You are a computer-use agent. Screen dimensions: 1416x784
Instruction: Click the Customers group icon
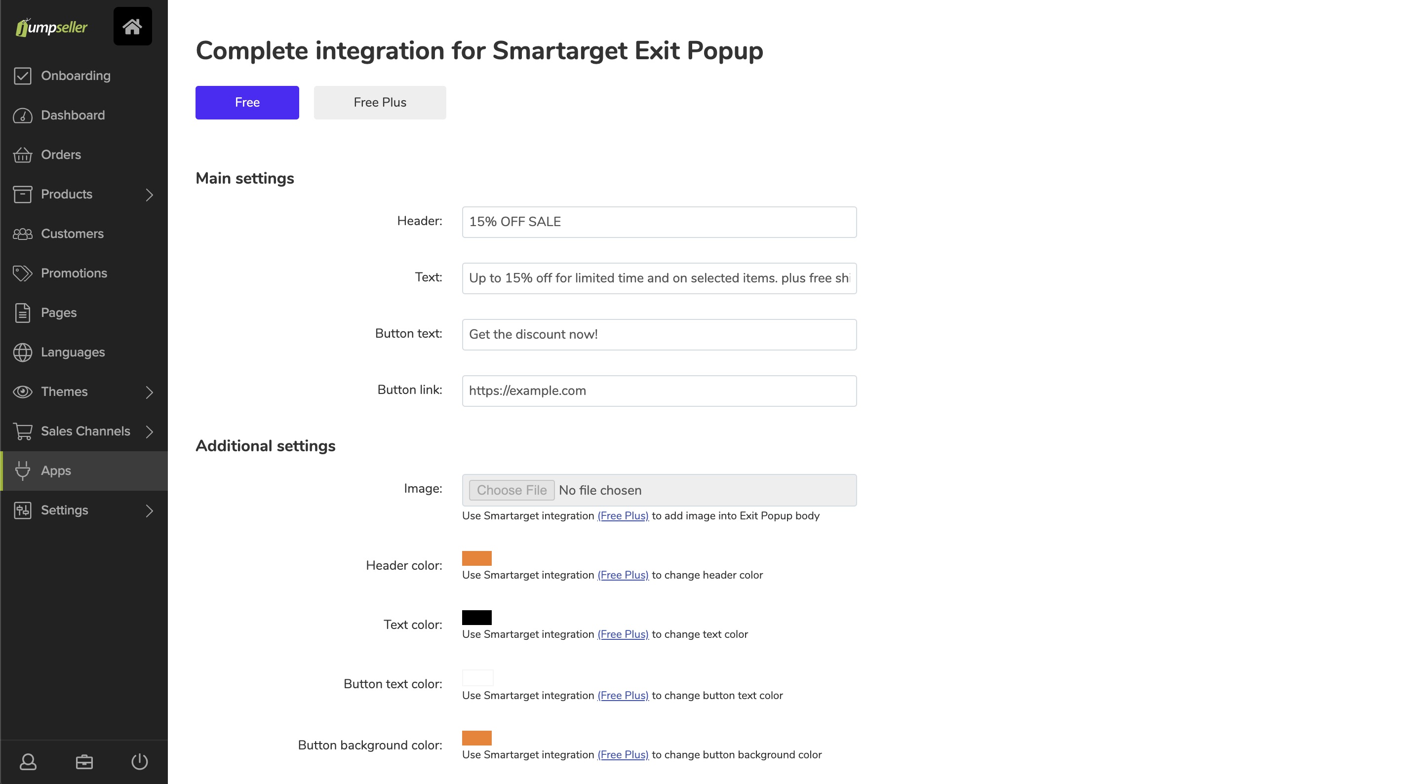pyautogui.click(x=23, y=234)
